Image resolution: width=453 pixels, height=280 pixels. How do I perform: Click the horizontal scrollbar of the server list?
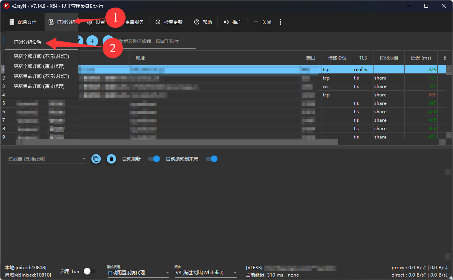(x=177, y=142)
